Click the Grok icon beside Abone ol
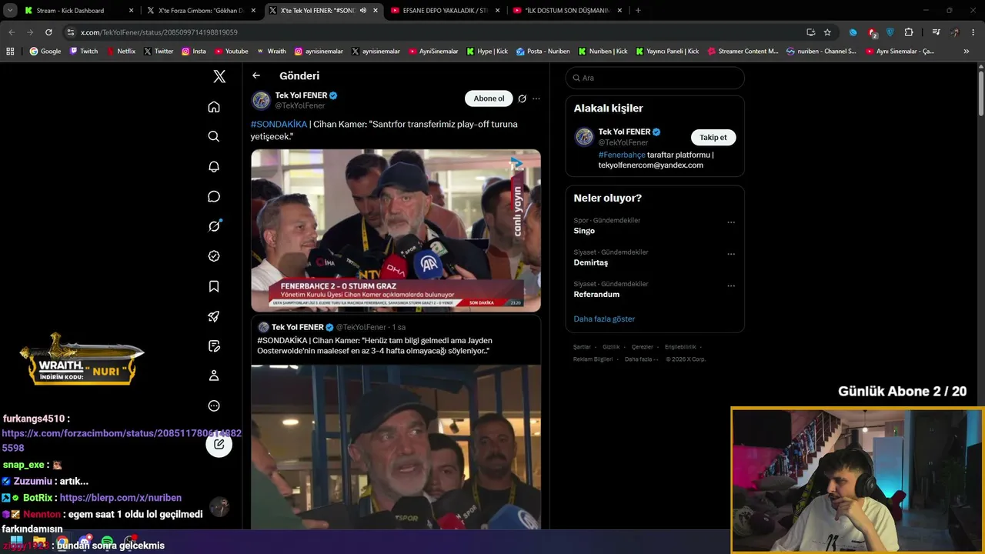The height and width of the screenshot is (554, 985). click(x=523, y=98)
